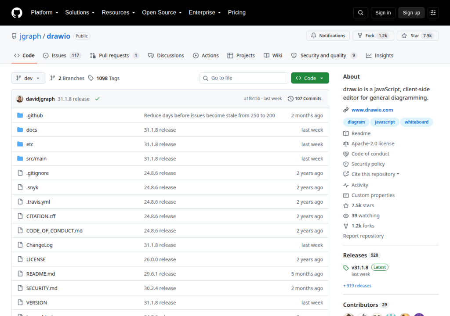This screenshot has width=450, height=316.
Task: Star the drawio repository
Action: [417, 36]
